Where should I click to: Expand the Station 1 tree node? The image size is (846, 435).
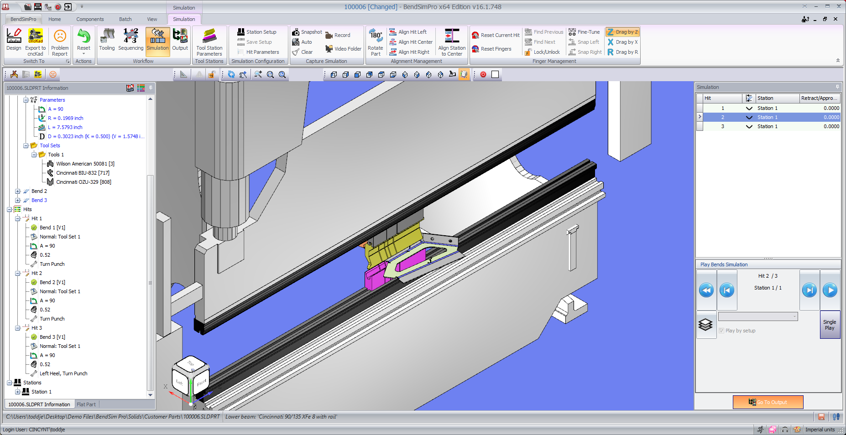(18, 392)
